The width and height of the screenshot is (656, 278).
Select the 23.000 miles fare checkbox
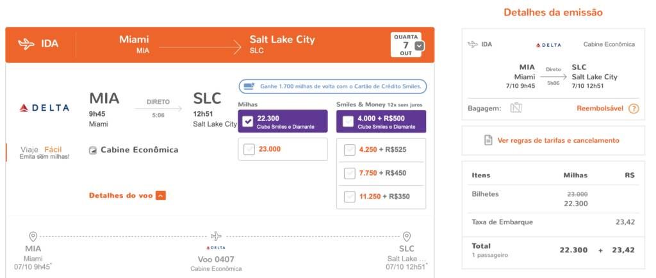pyautogui.click(x=249, y=149)
